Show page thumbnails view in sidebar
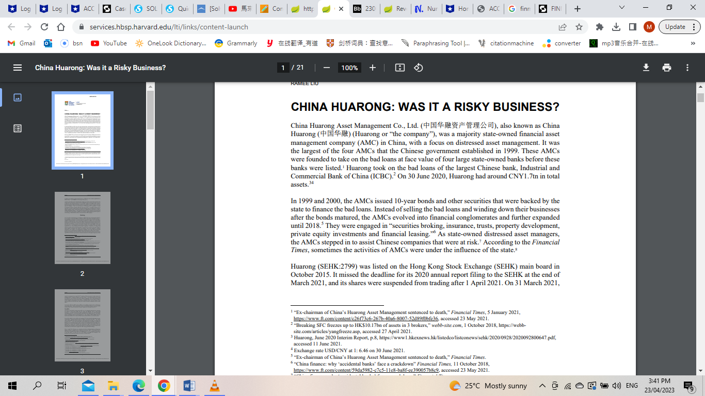The image size is (705, 396). 18,97
